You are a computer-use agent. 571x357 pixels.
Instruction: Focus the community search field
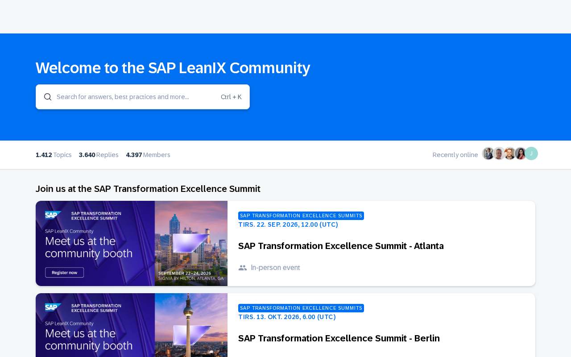143,97
